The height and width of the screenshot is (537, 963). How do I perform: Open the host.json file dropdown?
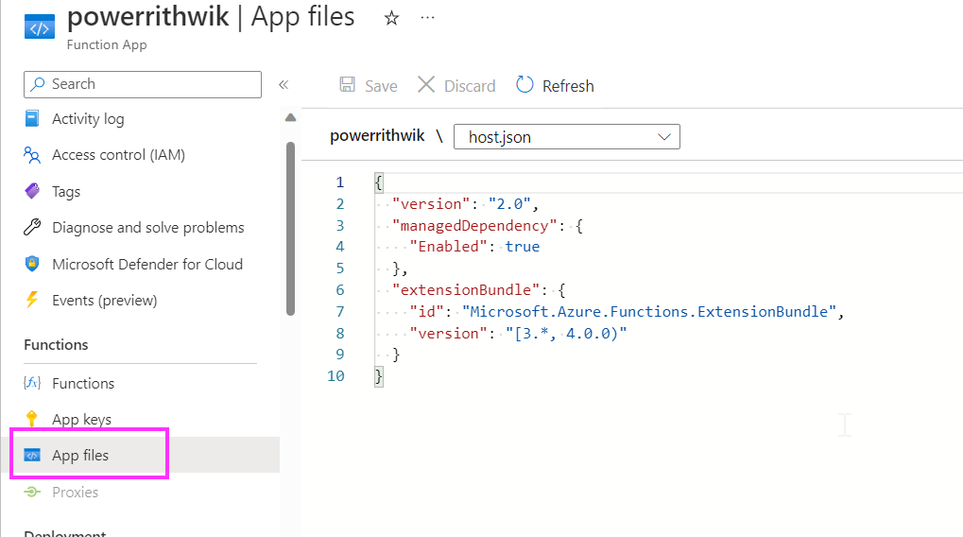[x=566, y=137]
